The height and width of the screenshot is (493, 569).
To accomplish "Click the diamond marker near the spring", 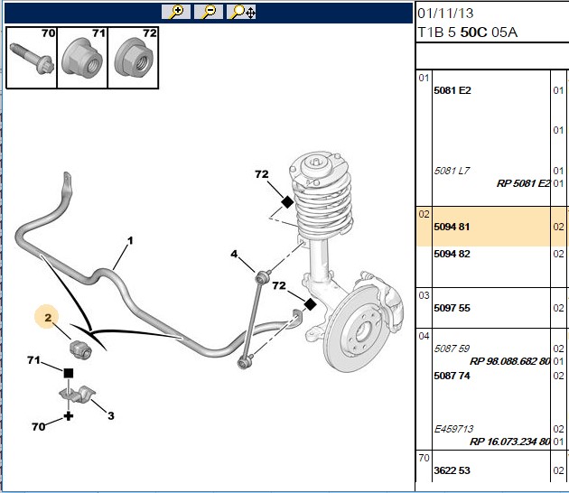I will tap(287, 202).
